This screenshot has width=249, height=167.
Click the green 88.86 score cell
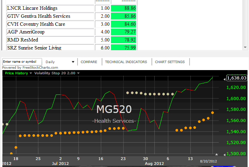pos(123,8)
